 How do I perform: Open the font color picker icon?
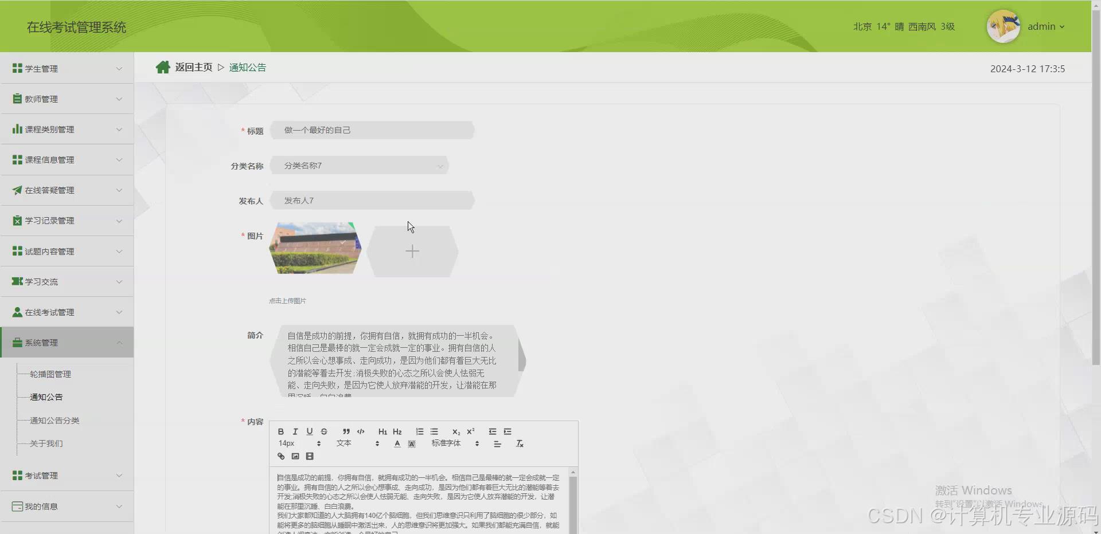(396, 443)
